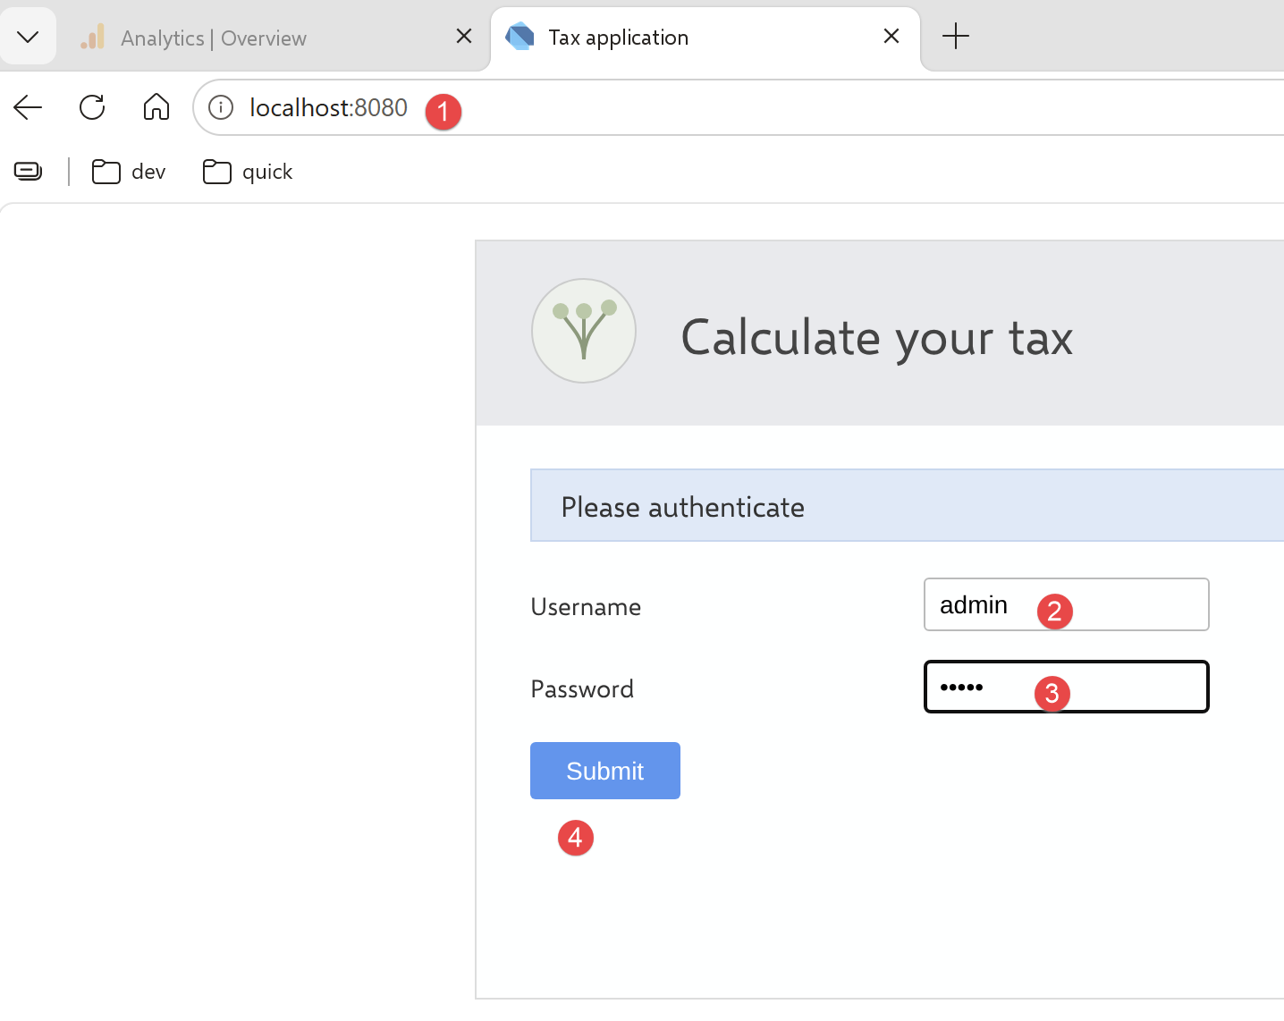Viewport: 1284px width, 1021px height.
Task: Focus the localhost:8080 address bar
Action: click(x=739, y=107)
